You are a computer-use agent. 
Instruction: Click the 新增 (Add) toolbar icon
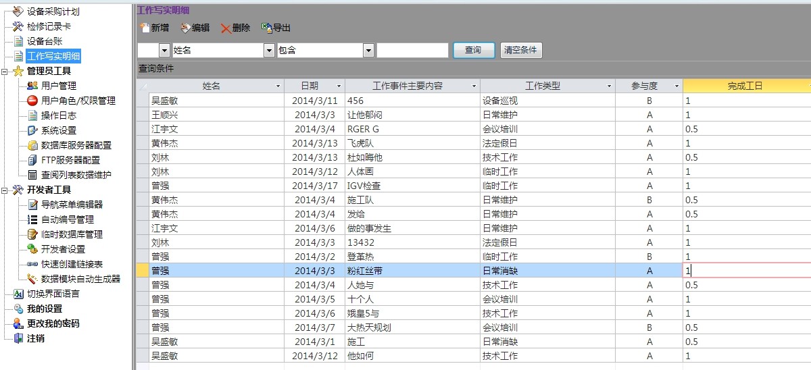click(144, 28)
